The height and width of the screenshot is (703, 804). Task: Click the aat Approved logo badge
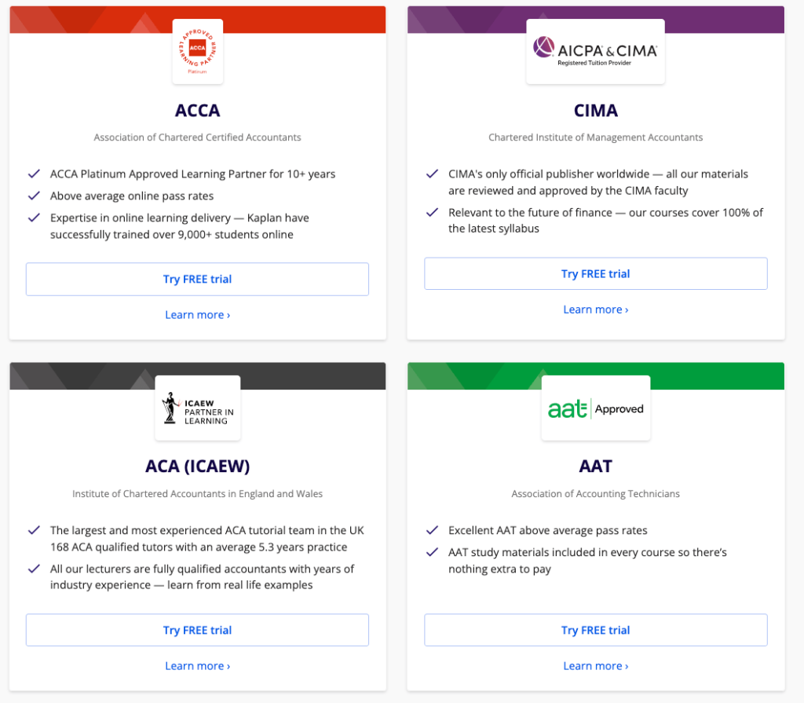[595, 408]
